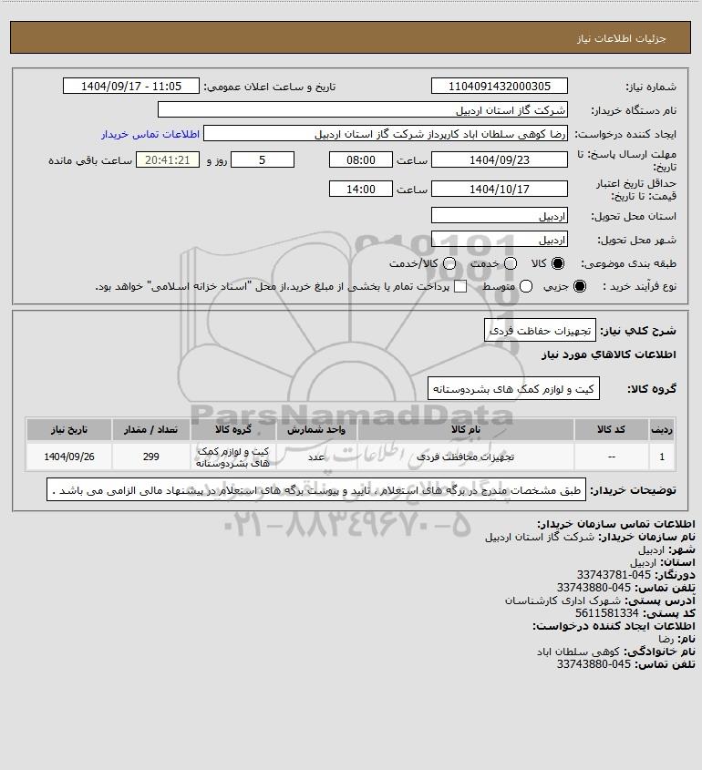Click the validity hour field 14:00
Viewport: 702px width, 770px height.
tap(361, 189)
